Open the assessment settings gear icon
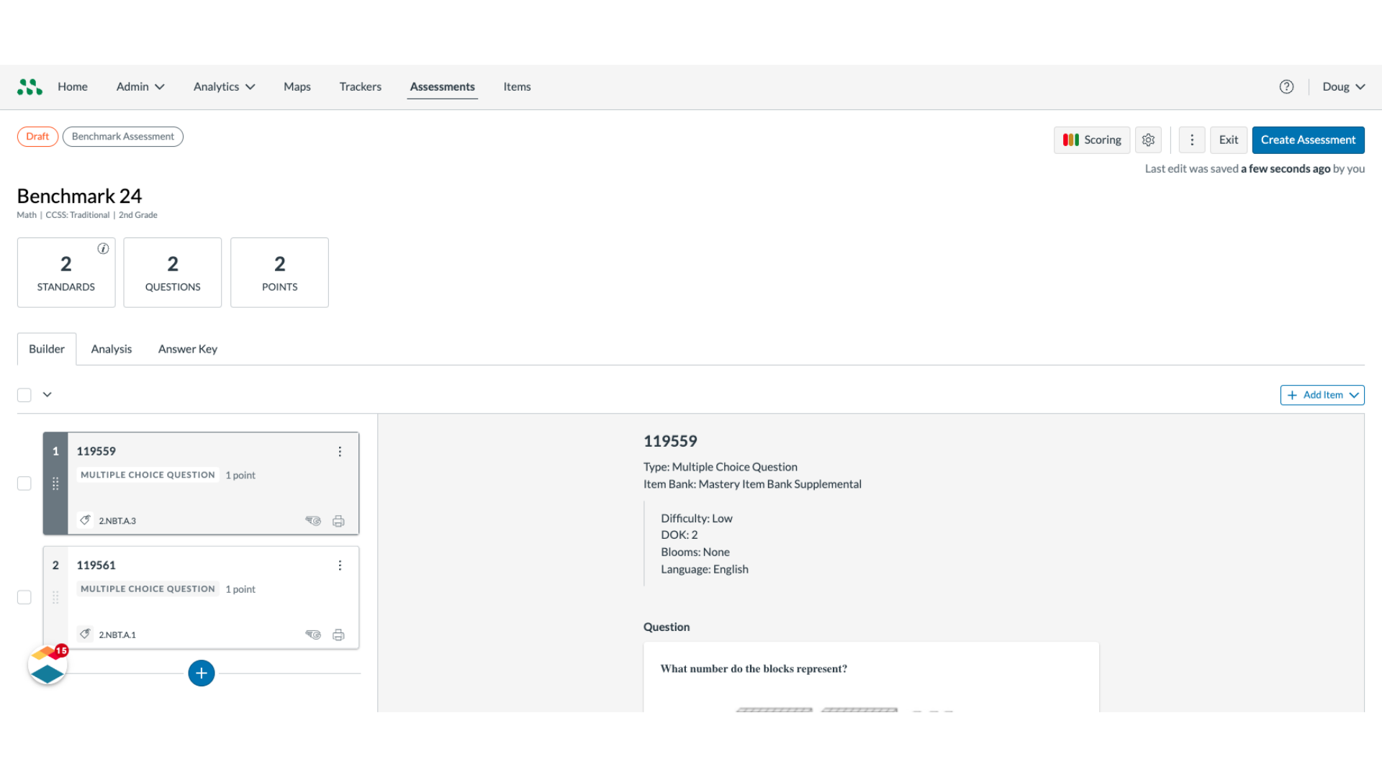1382x777 pixels. tap(1149, 140)
